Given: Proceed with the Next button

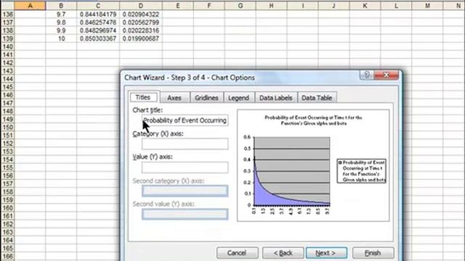Looking at the screenshot, I should 326,253.
